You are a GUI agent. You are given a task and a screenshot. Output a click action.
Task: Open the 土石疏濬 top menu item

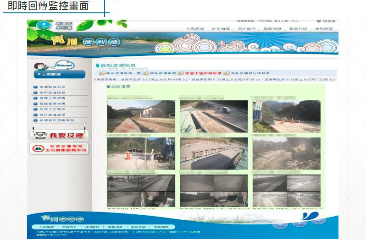pyautogui.click(x=194, y=29)
